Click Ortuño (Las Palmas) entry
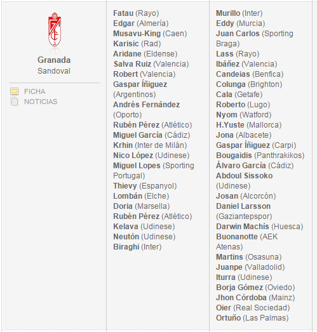Image resolution: width=317 pixels, height=332 pixels. (252, 318)
